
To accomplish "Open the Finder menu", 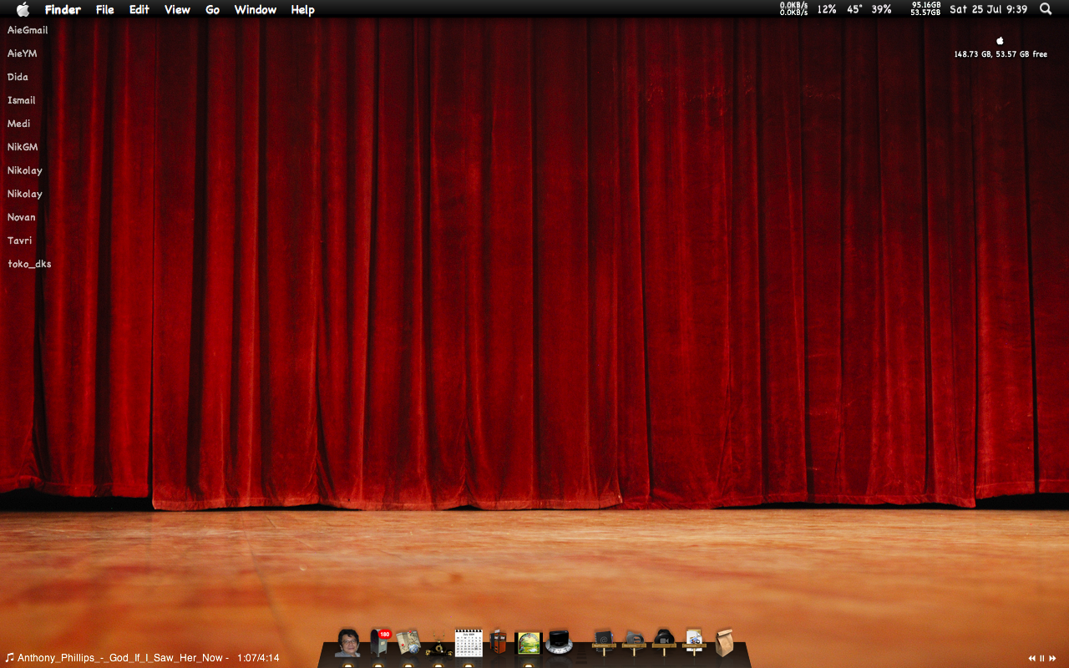I will pos(63,10).
